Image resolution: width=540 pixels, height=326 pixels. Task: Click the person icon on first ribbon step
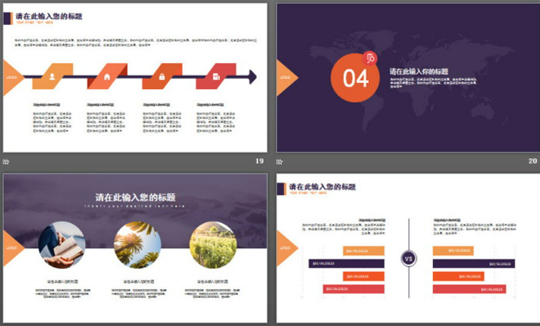[x=52, y=76]
